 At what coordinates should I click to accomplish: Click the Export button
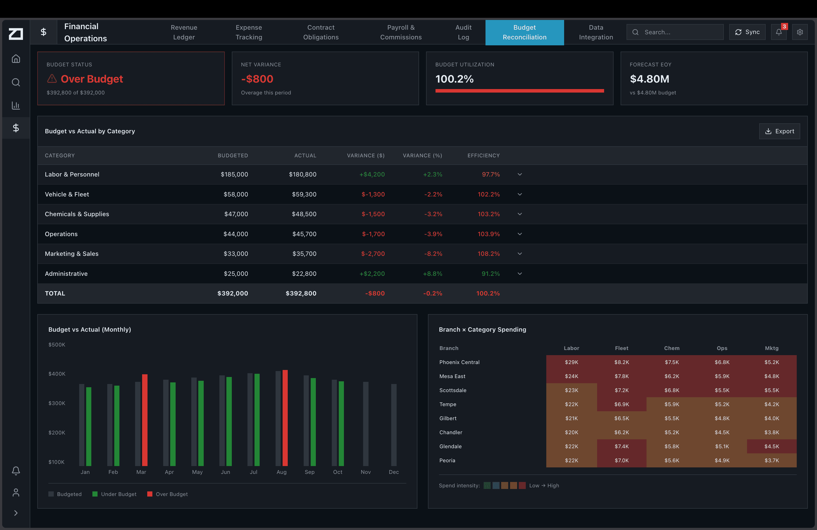(780, 131)
